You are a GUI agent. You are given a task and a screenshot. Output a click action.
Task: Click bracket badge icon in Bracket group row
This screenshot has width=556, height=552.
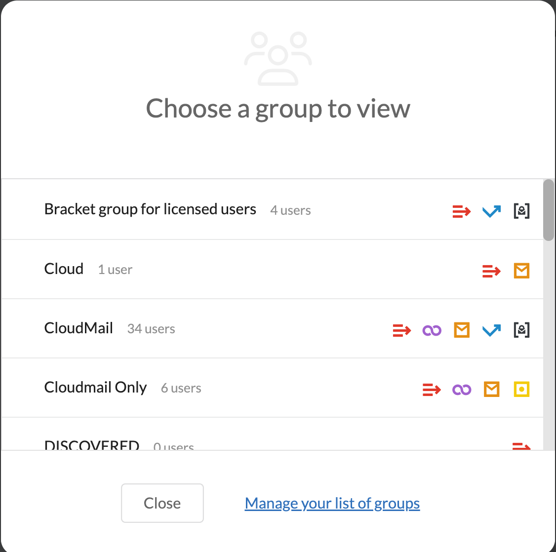(x=521, y=211)
